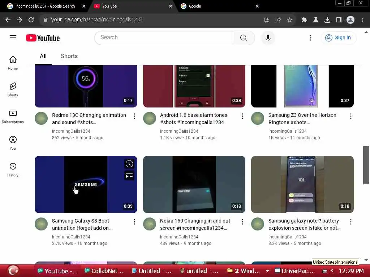Open the browser Downloads icon

pyautogui.click(x=327, y=20)
